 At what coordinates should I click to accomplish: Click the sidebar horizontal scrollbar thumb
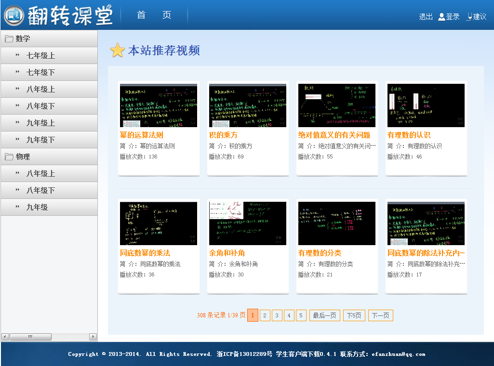click(x=30, y=337)
